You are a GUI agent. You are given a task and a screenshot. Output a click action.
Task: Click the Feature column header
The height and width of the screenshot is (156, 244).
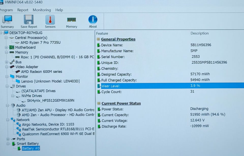(102, 34)
